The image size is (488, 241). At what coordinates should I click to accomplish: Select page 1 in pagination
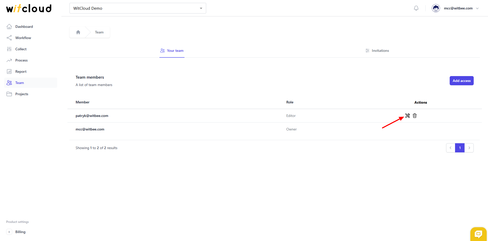[x=460, y=148]
